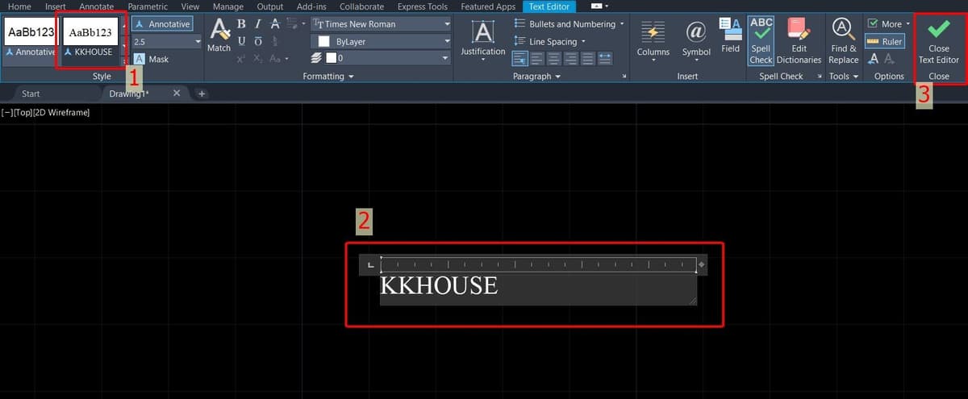Open the font dropdown showing Times New Roman

click(x=381, y=24)
